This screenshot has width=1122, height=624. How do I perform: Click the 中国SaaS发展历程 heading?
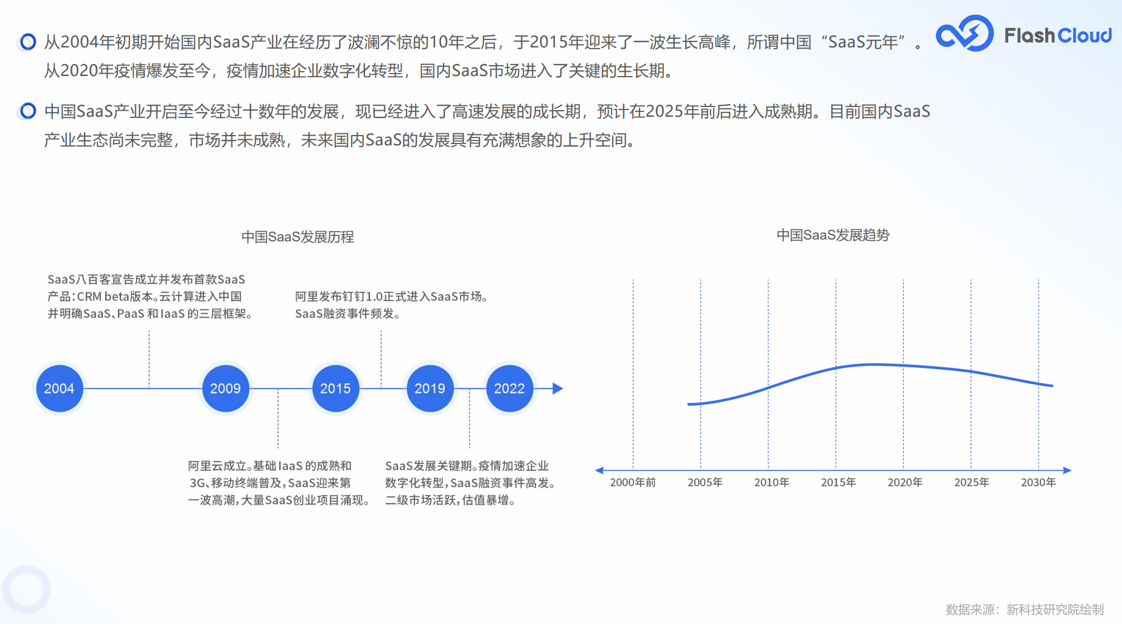coord(298,237)
